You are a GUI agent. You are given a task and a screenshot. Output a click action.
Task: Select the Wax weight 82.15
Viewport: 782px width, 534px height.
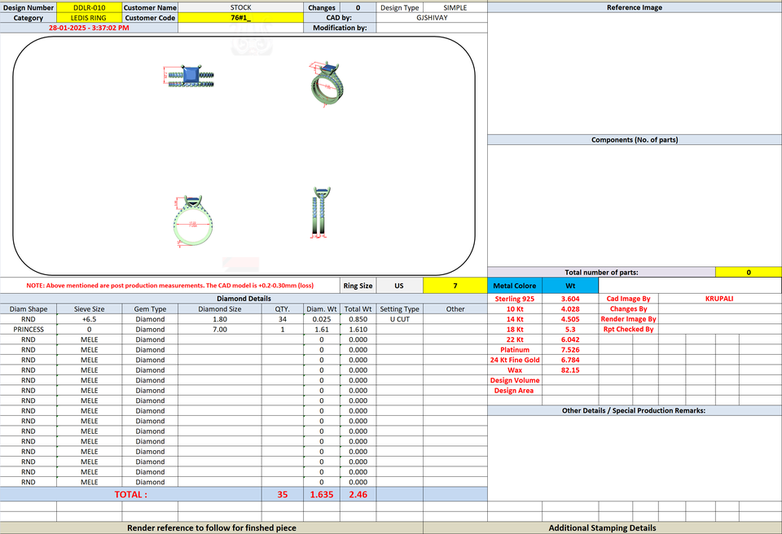(570, 370)
